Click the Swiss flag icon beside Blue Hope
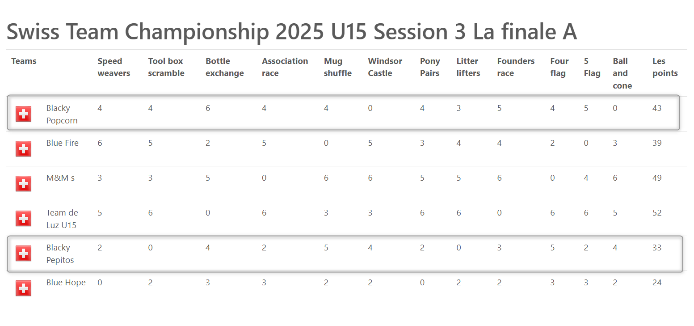694x326 pixels. 23,288
